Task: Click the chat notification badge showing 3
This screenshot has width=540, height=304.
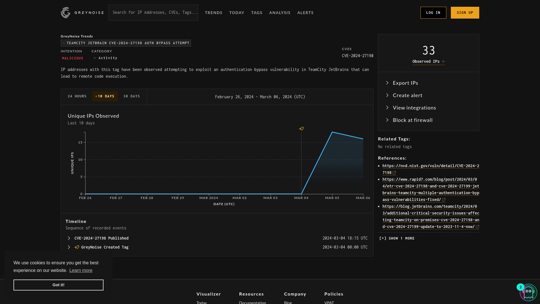Action: tap(520, 287)
